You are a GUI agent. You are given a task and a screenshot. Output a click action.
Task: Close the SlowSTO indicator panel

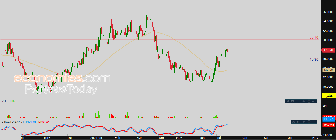click(294, 122)
